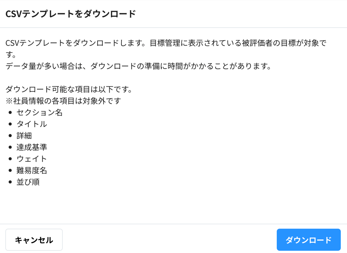Image resolution: width=347 pixels, height=253 pixels.
Task: Click the bullet dot beside 詳細
Action: point(10,136)
